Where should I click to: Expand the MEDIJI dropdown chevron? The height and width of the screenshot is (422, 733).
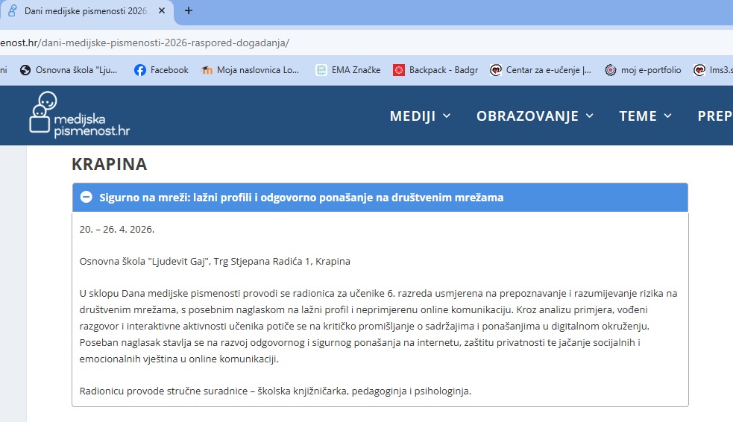447,116
